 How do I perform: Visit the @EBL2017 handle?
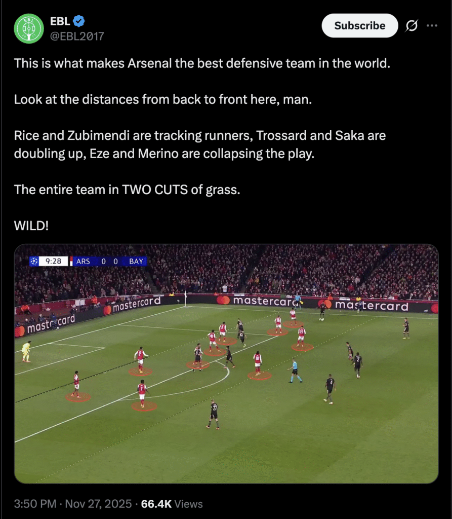click(77, 36)
